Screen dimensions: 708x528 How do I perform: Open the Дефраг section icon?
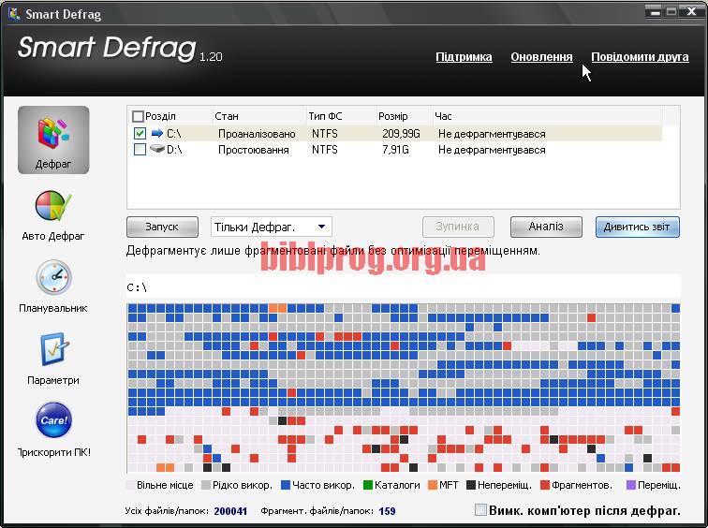(53, 139)
